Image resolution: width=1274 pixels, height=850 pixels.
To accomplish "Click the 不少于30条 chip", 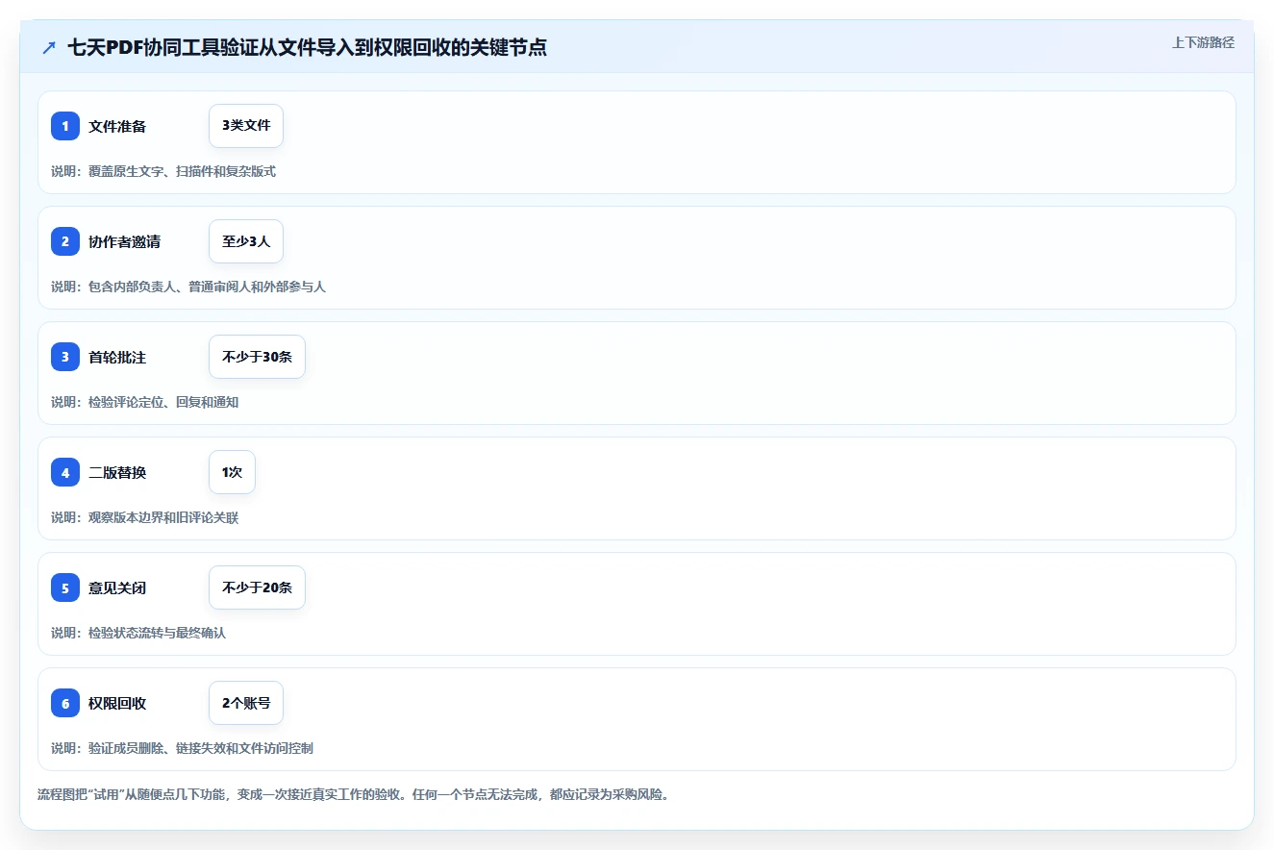I will click(x=257, y=357).
